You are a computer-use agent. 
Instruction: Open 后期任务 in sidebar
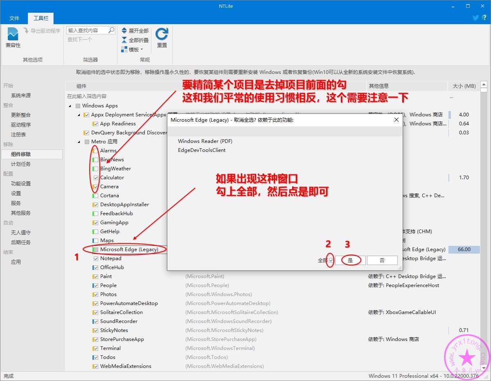pyautogui.click(x=21, y=242)
